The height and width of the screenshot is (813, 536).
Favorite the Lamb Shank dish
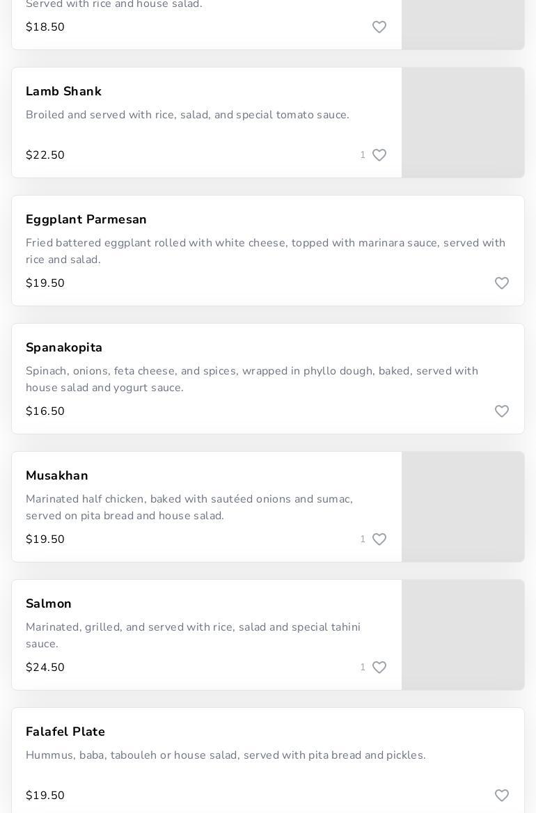pos(379,155)
